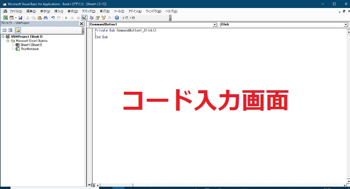Open the ファイル menu
350x189 pixels.
click(15, 11)
